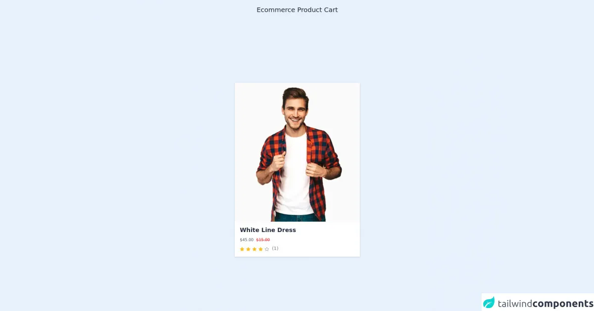Click the bold "components" word in the watermark
594x311 pixels.
tap(563, 304)
